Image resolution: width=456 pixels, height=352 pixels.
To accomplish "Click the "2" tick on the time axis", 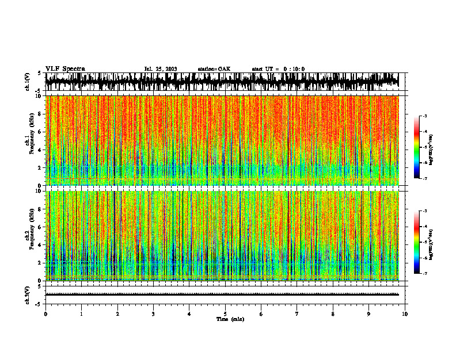I will click(x=117, y=314).
